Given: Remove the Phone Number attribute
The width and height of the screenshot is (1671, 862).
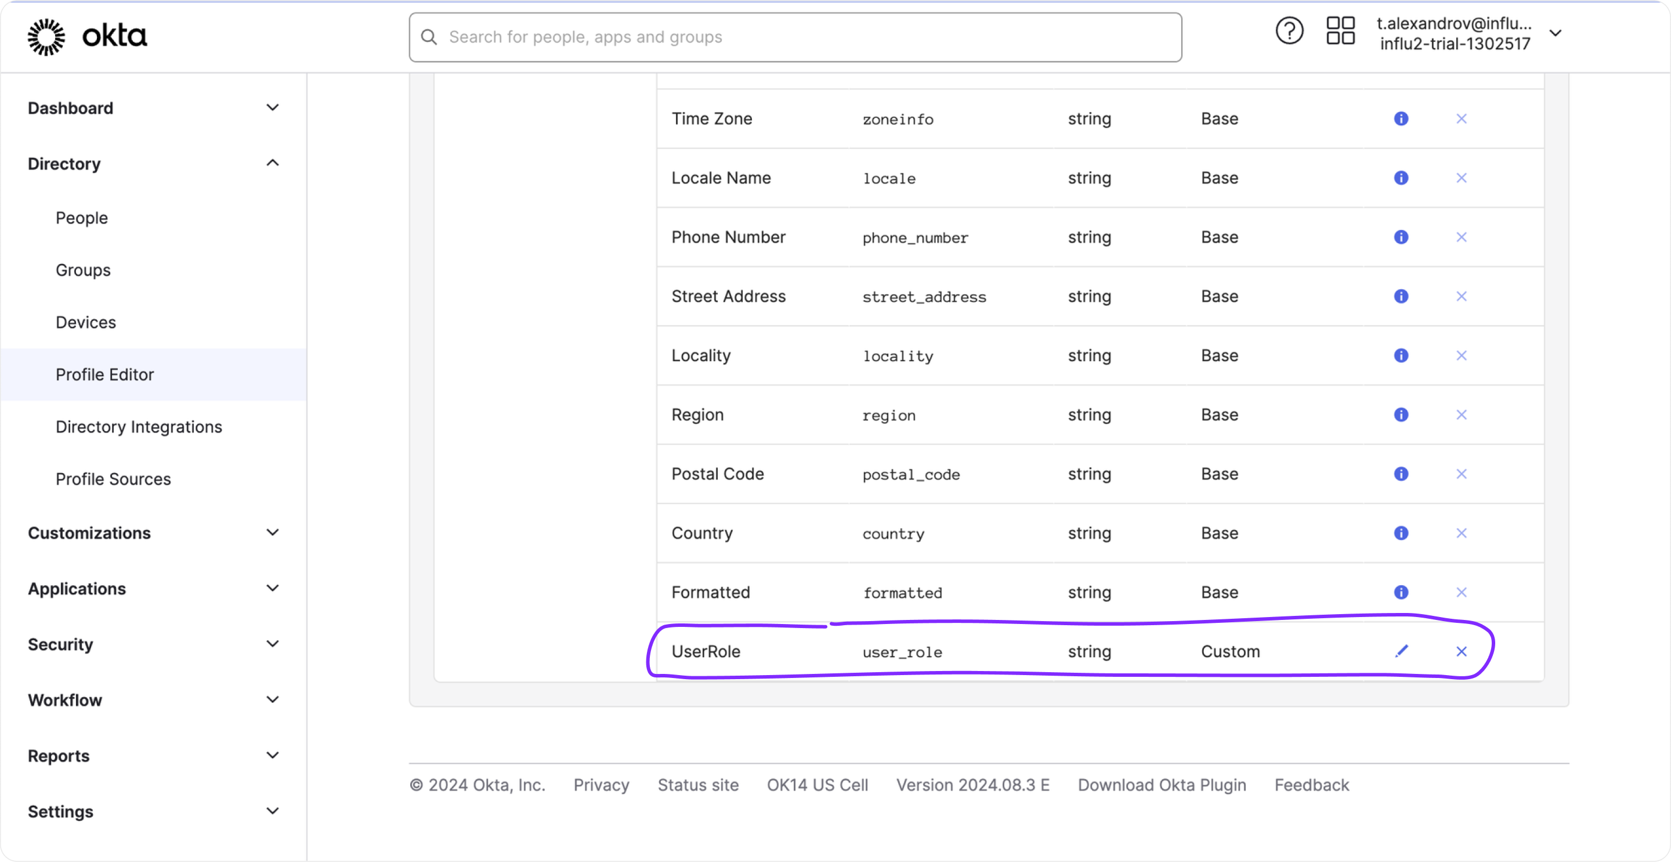Looking at the screenshot, I should [1461, 237].
